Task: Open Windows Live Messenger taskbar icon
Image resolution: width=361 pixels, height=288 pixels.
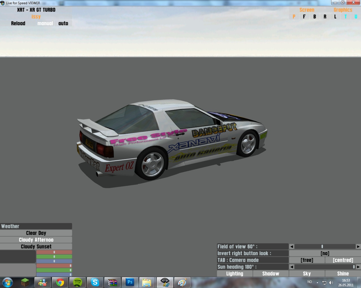Action: [x=43, y=282]
